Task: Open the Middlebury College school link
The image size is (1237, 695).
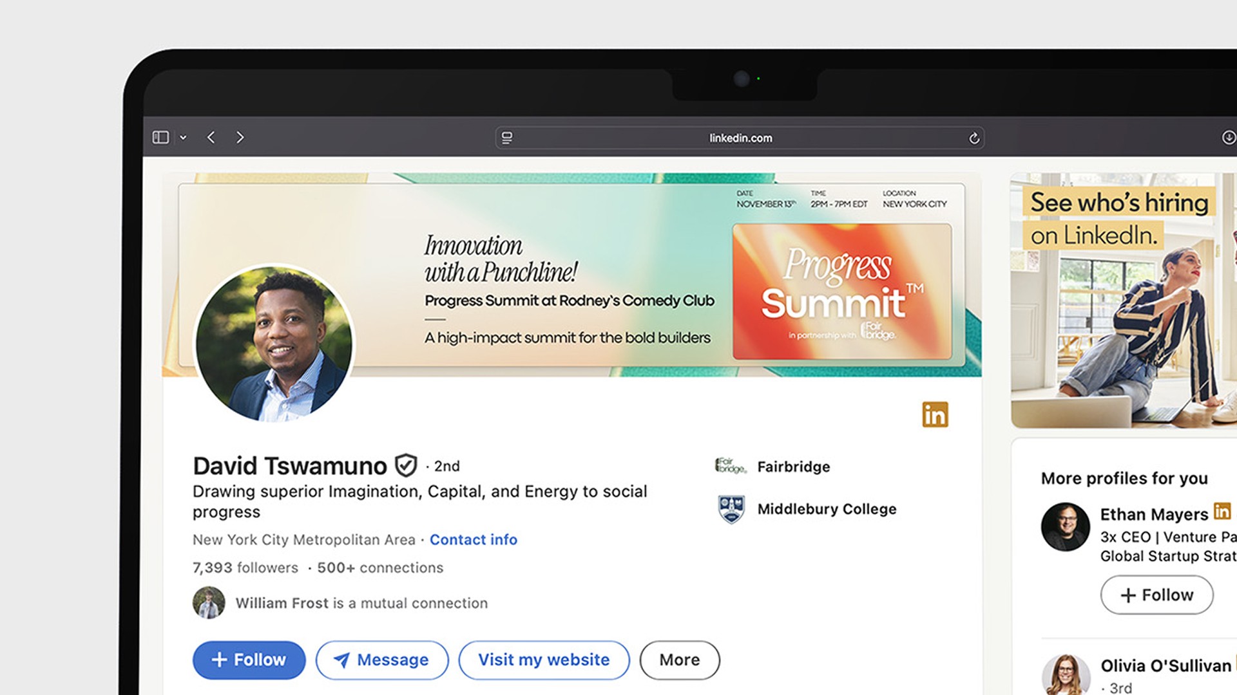Action: click(x=826, y=509)
